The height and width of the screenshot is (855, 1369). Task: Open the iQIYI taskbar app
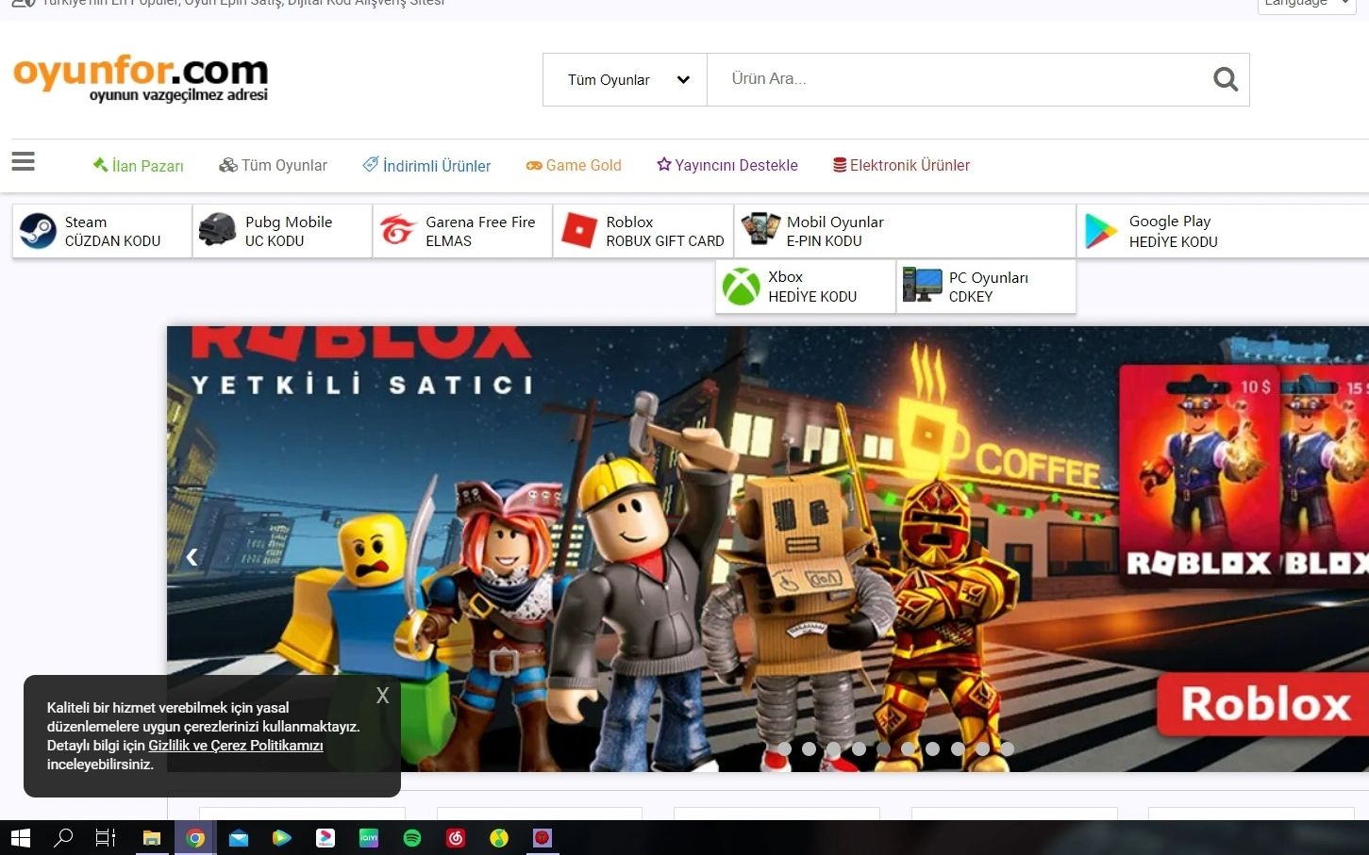click(369, 837)
